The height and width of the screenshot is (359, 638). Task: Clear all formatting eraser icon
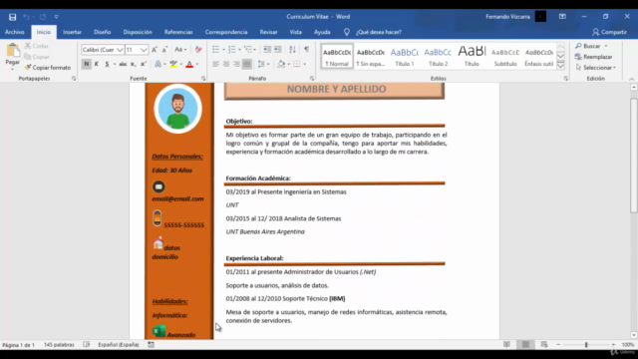click(x=198, y=50)
